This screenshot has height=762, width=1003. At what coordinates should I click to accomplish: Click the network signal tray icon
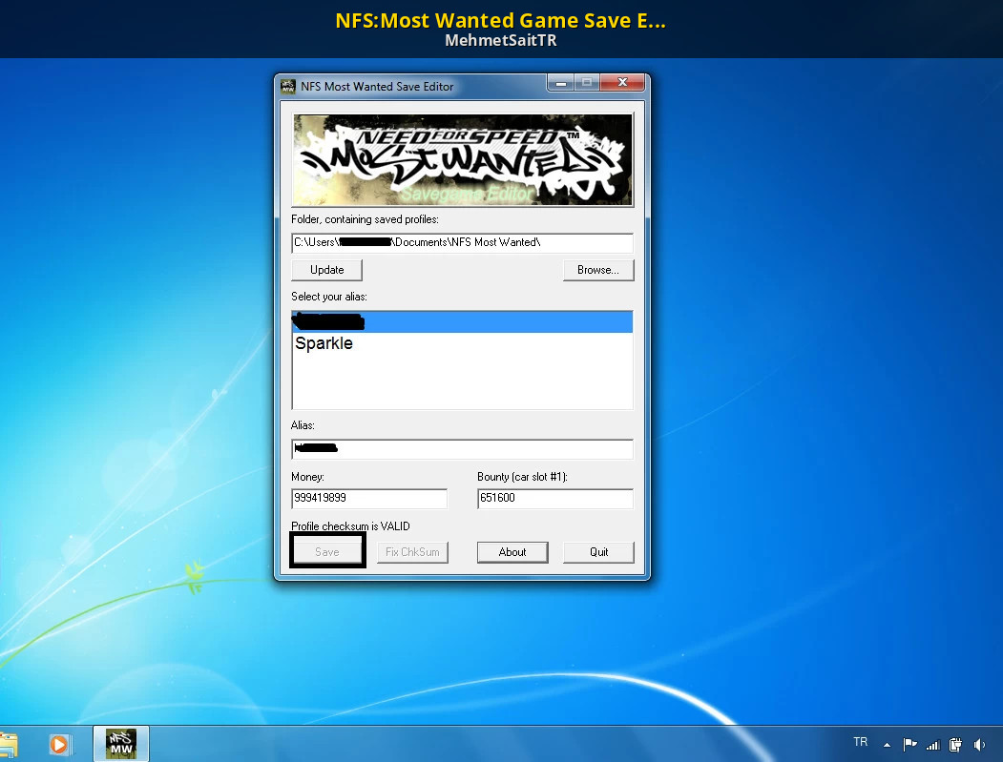click(933, 744)
